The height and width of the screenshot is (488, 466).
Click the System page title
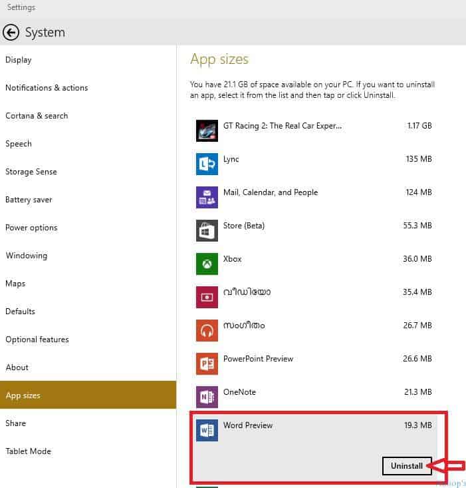[x=45, y=33]
